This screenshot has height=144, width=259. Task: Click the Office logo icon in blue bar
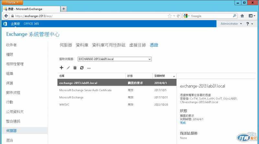5,24
